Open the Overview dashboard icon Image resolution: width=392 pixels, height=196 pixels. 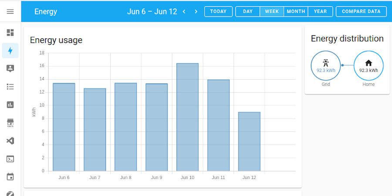[x=10, y=33]
